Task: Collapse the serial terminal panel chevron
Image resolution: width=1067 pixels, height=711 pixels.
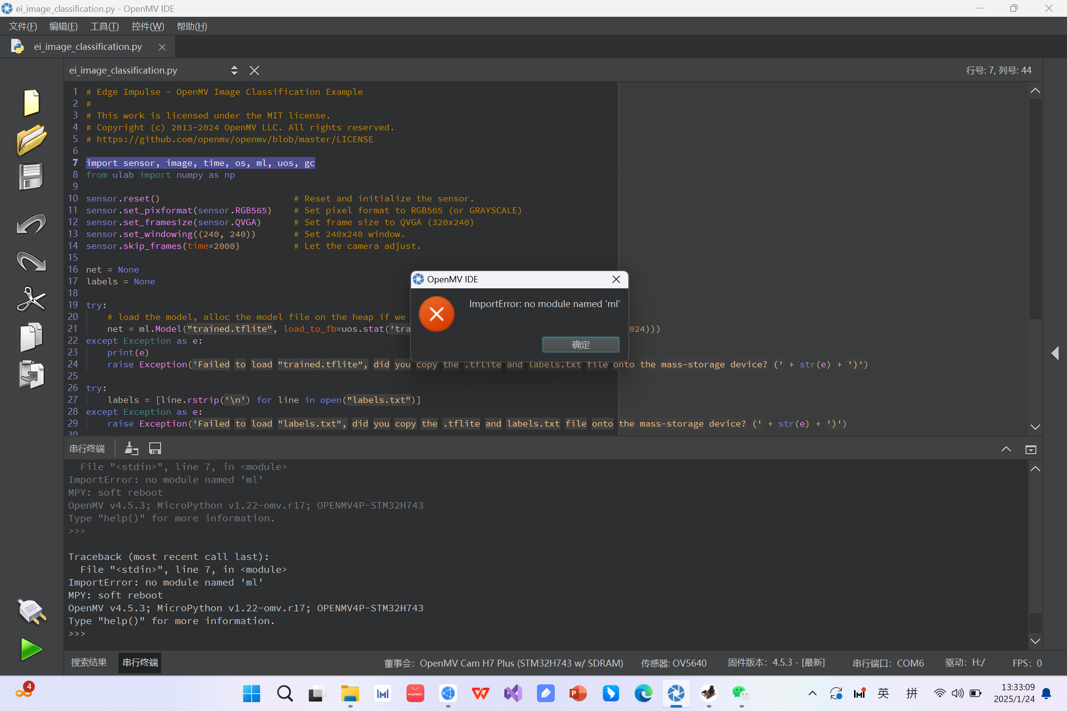Action: point(1006,449)
